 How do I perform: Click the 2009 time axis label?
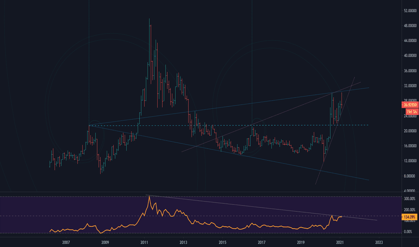point(105,243)
